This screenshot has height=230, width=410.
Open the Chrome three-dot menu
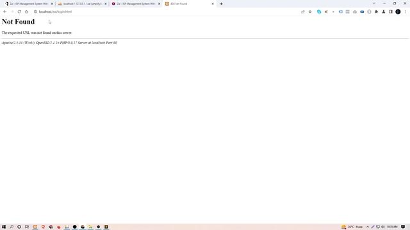pos(405,11)
